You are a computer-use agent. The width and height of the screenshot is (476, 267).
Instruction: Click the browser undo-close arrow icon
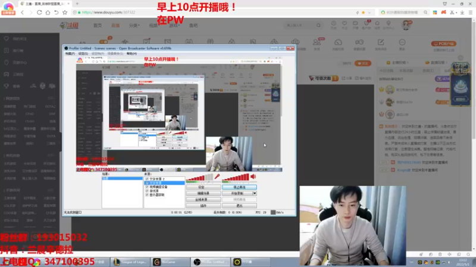56,12
